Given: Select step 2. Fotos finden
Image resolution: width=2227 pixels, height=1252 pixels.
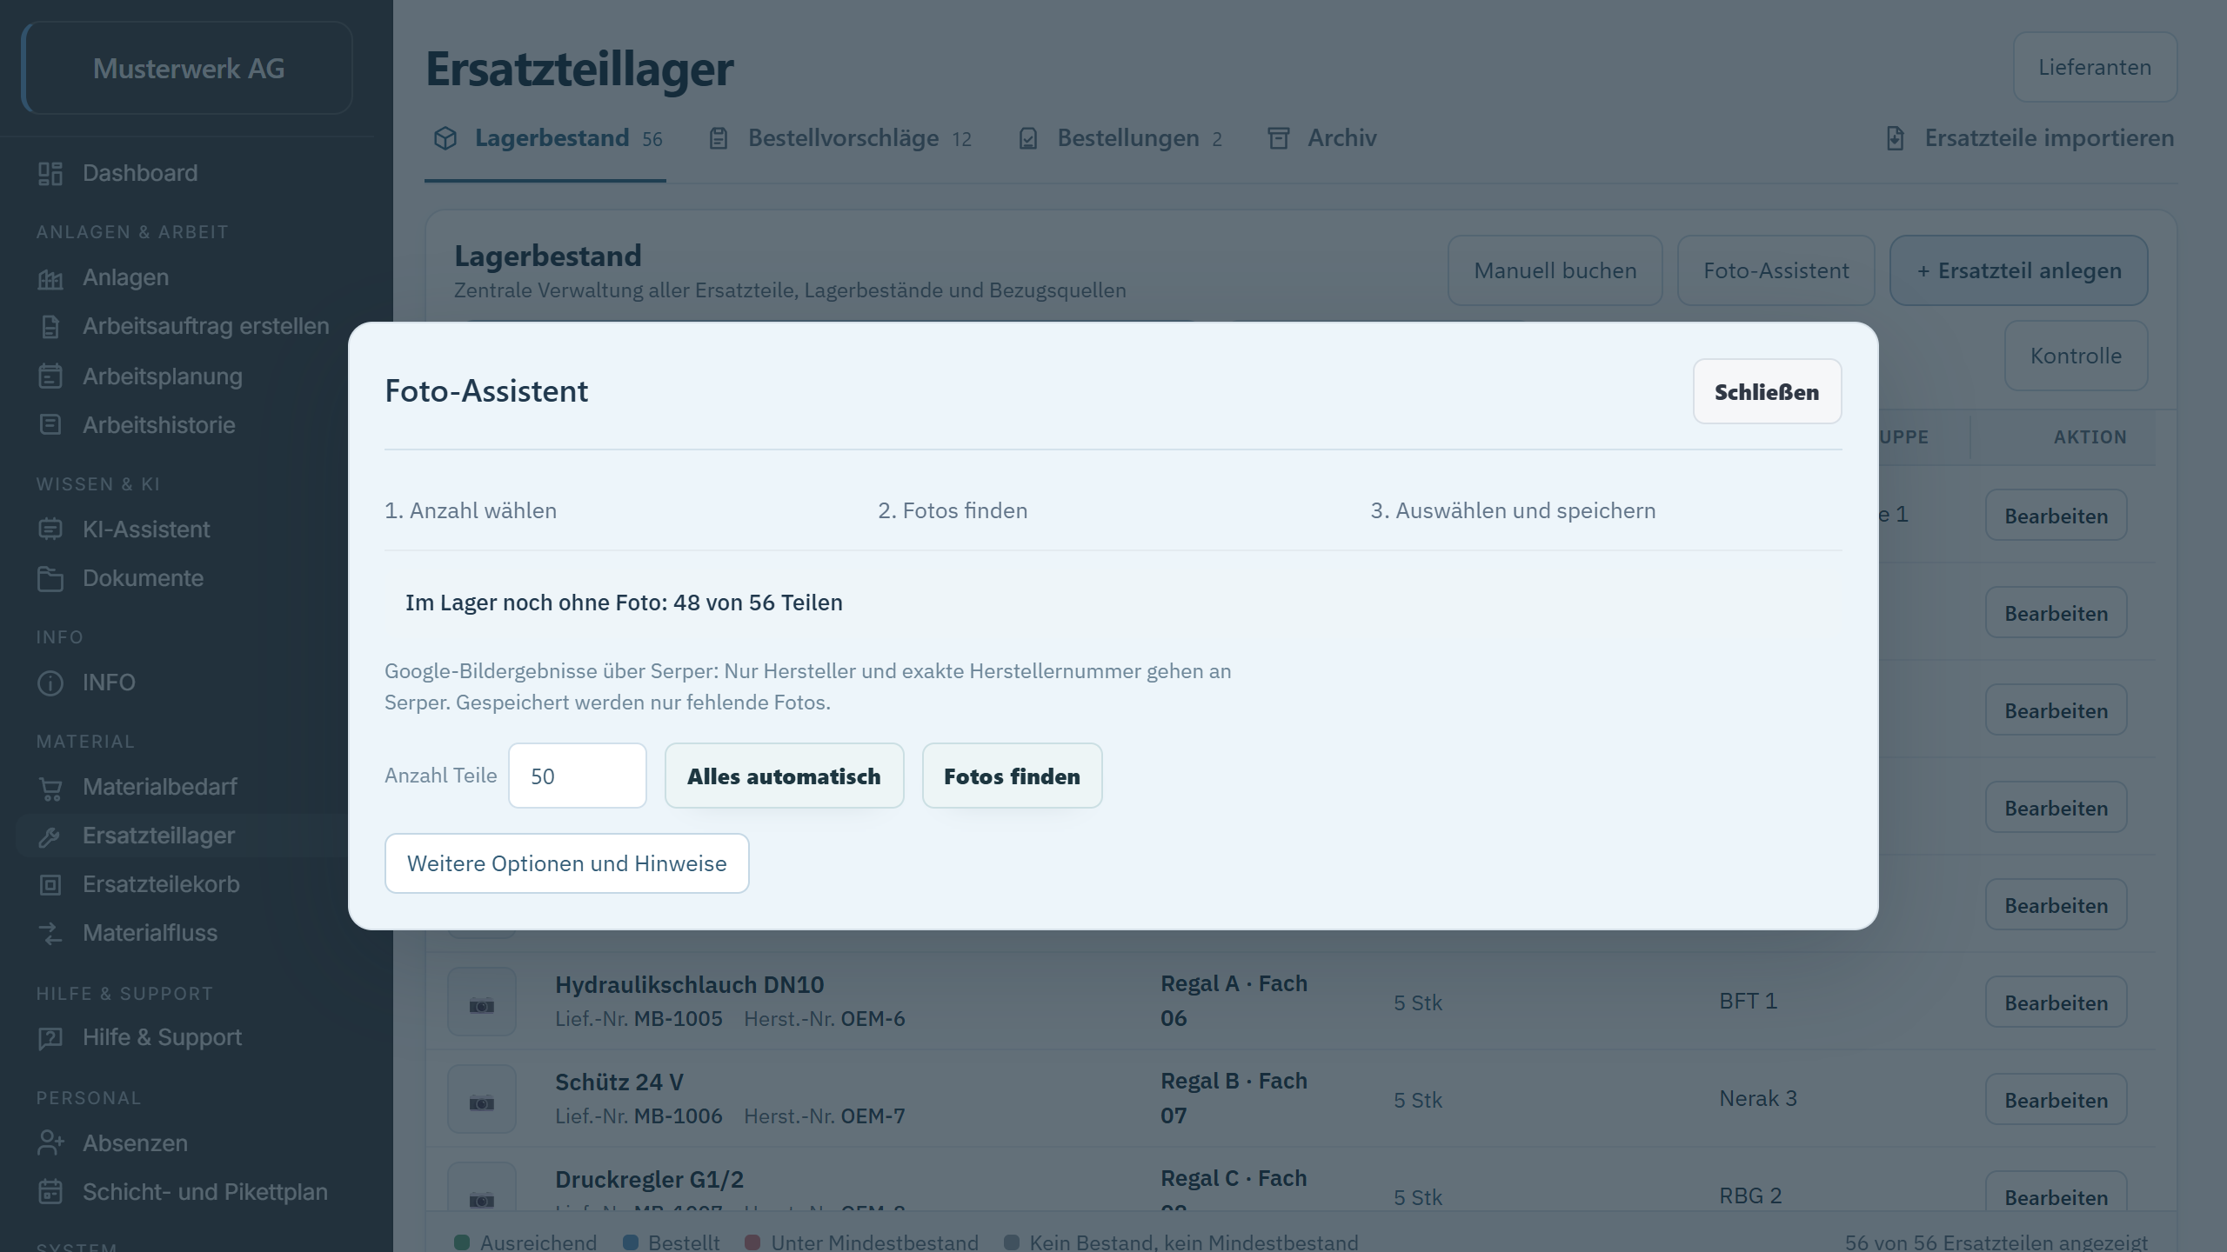Looking at the screenshot, I should coord(953,510).
